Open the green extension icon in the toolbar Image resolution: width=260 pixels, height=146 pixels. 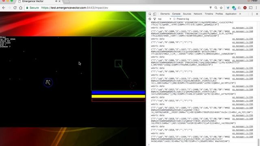pyautogui.click(x=234, y=8)
